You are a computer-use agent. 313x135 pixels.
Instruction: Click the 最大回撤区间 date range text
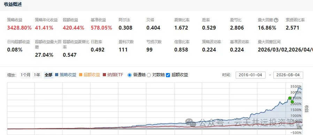(285, 50)
